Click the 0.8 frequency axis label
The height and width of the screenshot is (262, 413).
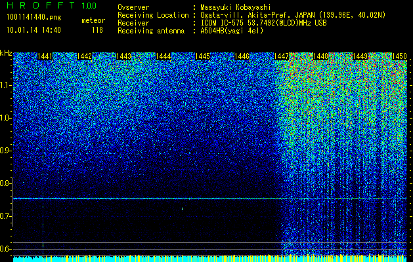point(5,183)
